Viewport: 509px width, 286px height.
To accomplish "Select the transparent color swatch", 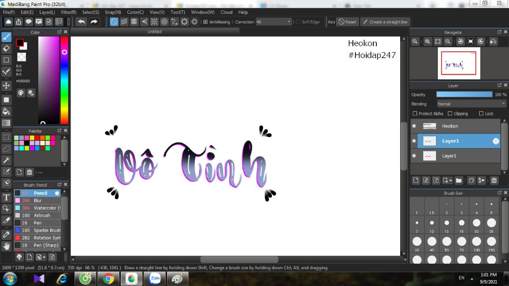I will coord(21,57).
